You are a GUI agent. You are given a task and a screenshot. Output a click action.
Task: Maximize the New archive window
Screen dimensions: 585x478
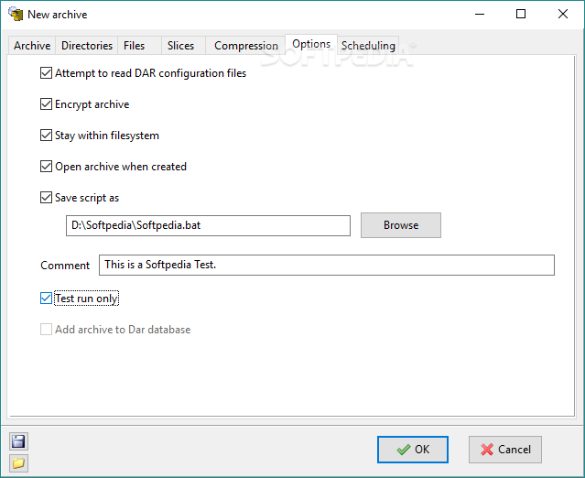point(521,14)
